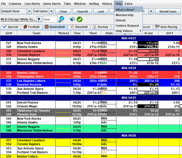
Task: Switch to the Football tab
Action: click(x=32, y=27)
